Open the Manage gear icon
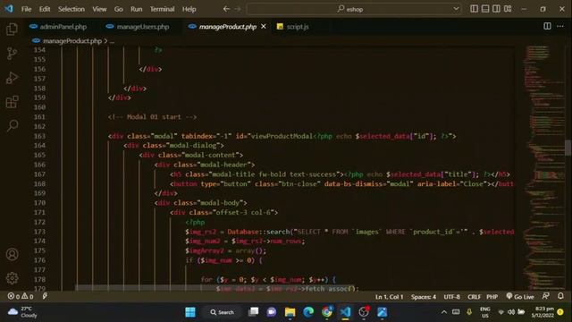The width and height of the screenshot is (572, 322). click(x=12, y=278)
